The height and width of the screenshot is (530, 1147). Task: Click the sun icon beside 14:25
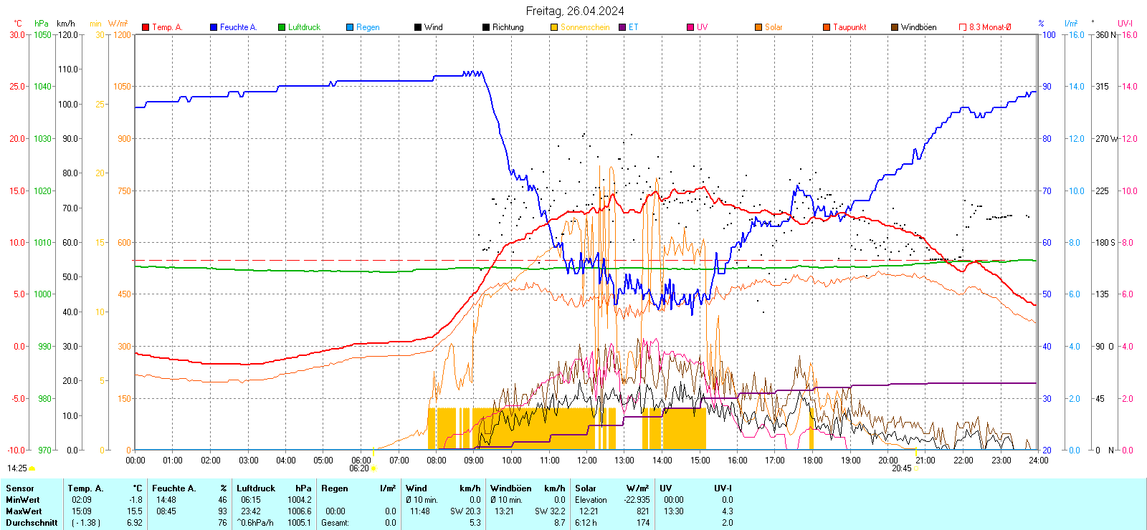32,468
